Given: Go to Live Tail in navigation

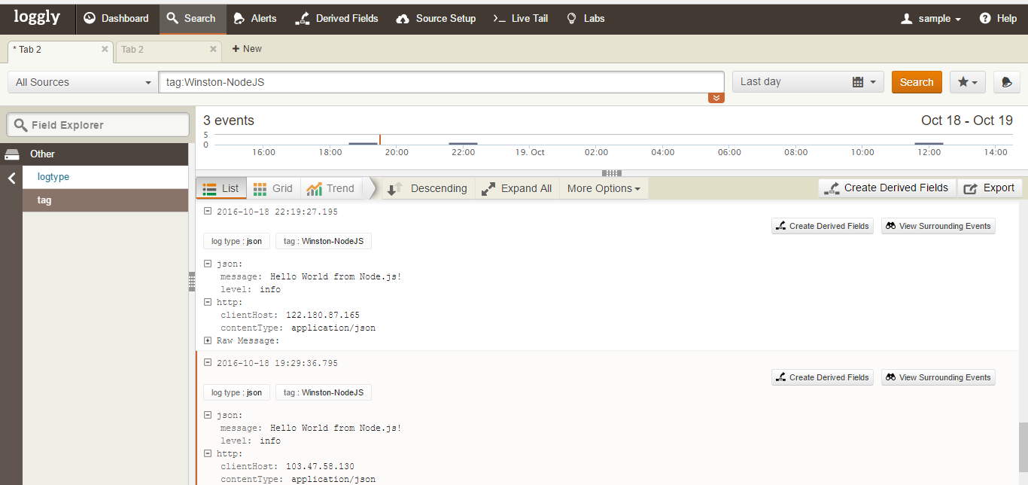Looking at the screenshot, I should [520, 18].
